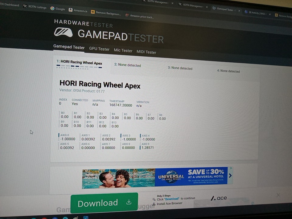Click the KOTN Listings bookmark
This screenshot has height=219, width=292.
click(35, 7)
